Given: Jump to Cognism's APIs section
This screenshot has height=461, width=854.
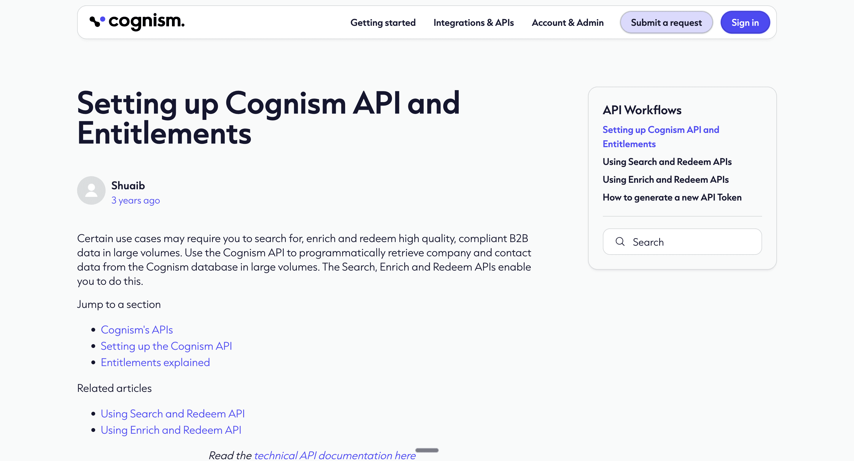Looking at the screenshot, I should (x=137, y=330).
